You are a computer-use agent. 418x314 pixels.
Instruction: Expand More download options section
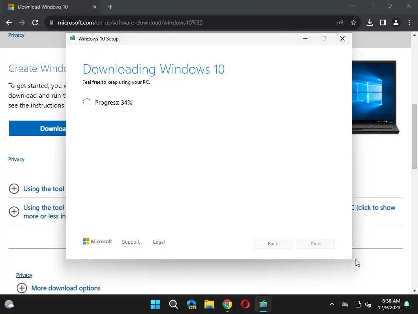(x=22, y=288)
